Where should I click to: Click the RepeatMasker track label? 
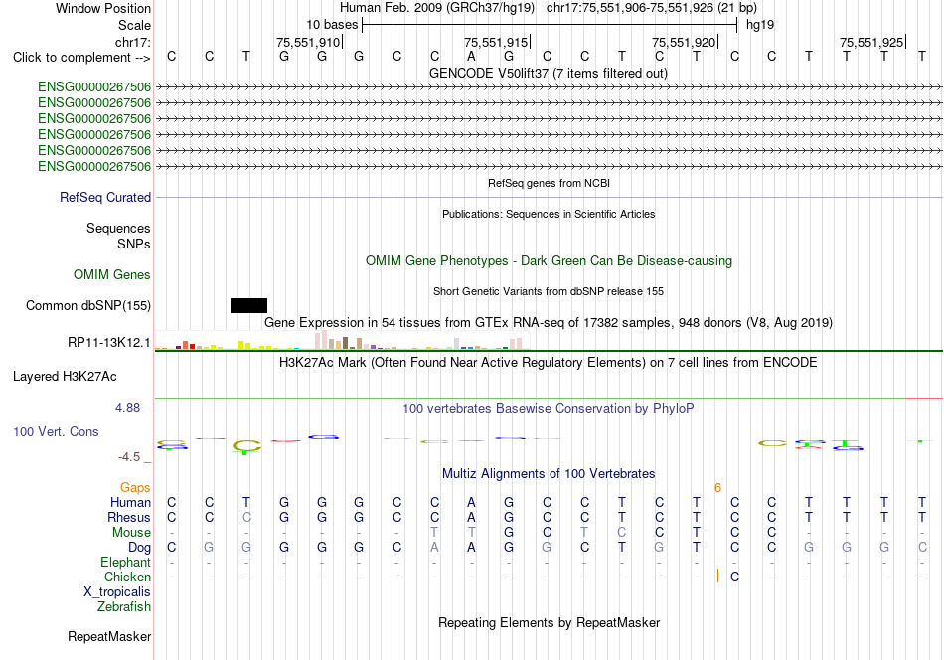[109, 636]
